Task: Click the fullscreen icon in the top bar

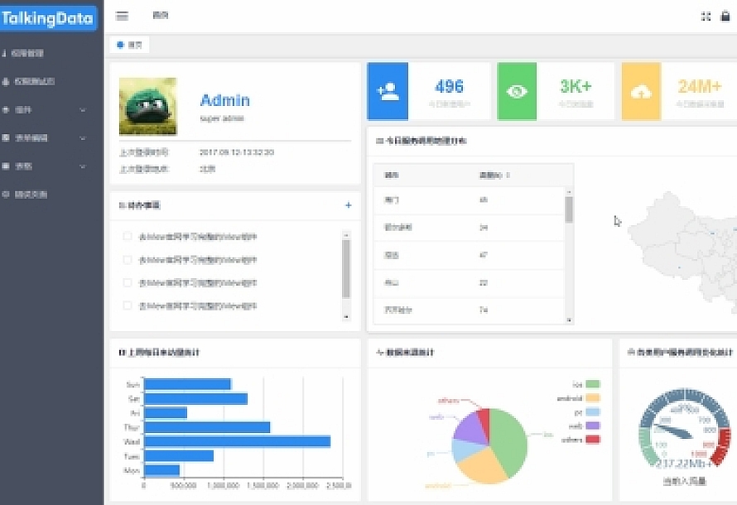Action: coord(706,16)
